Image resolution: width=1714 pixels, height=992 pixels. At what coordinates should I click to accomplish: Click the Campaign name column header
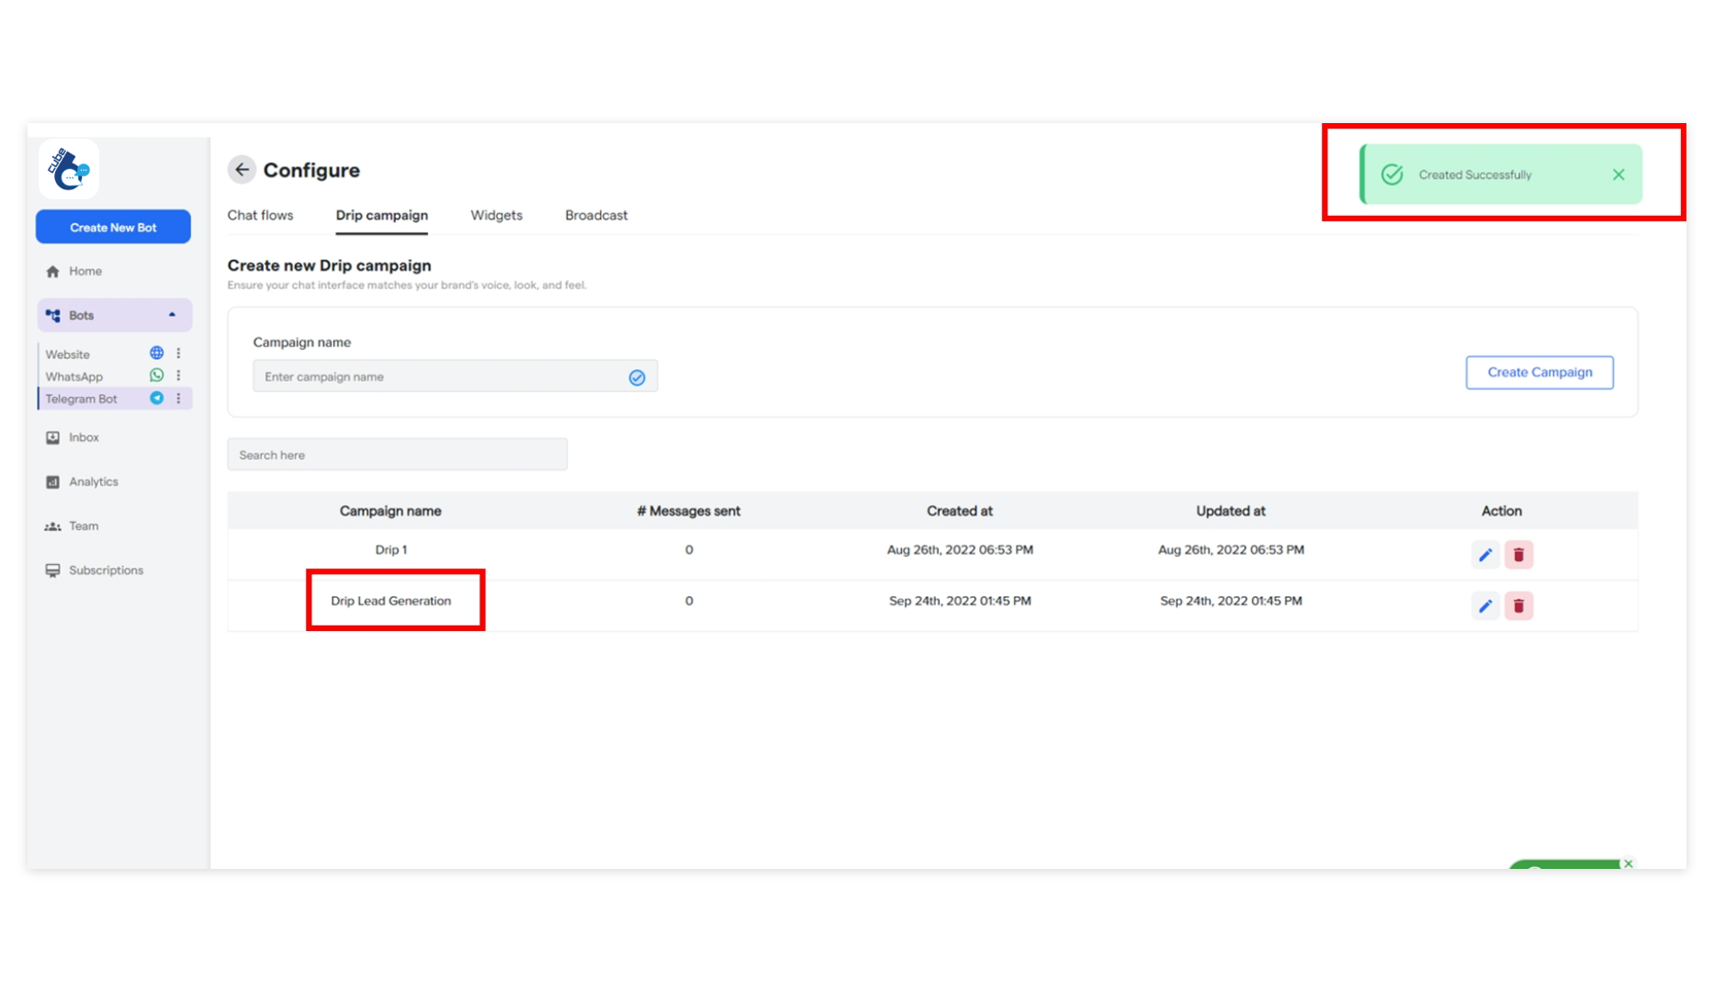click(x=390, y=511)
